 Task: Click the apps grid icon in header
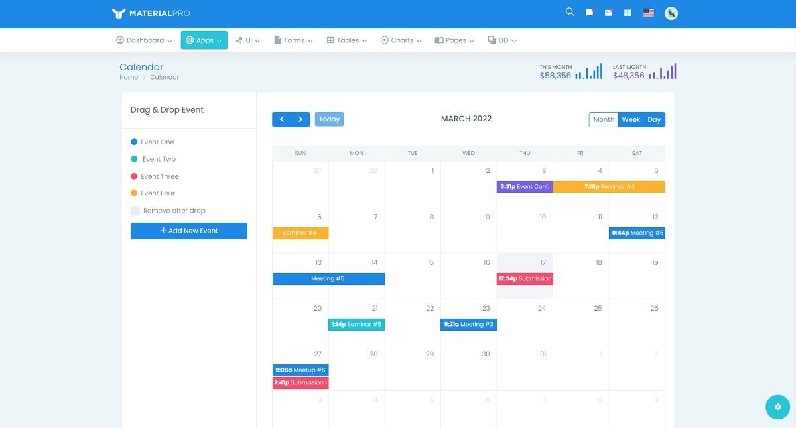pos(627,12)
